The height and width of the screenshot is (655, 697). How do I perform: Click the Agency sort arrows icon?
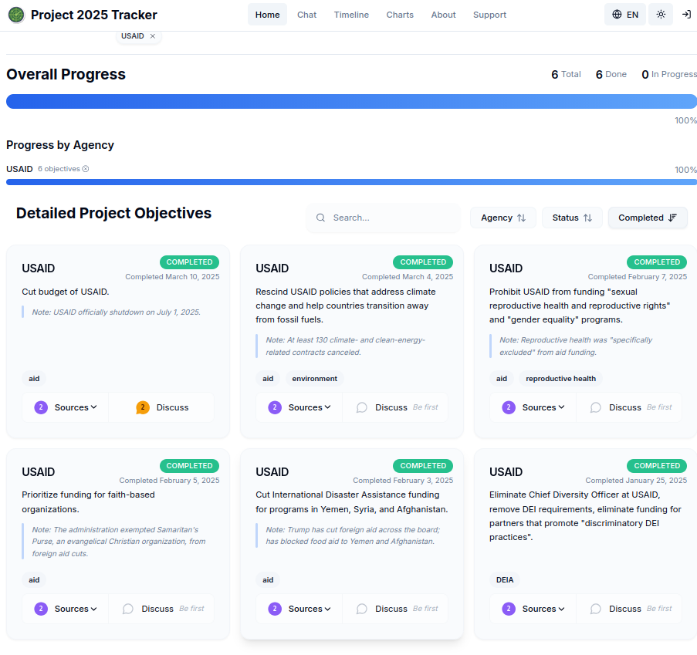pos(522,218)
